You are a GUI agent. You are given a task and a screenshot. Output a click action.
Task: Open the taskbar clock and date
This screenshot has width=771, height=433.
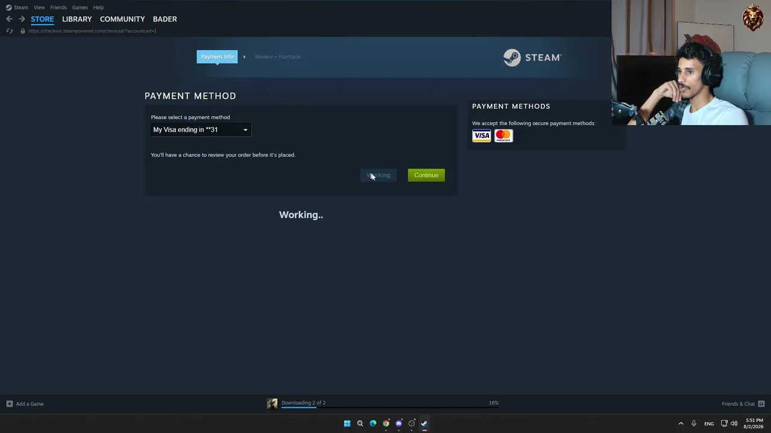(x=754, y=423)
